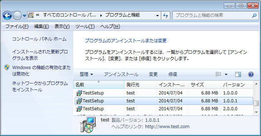Click the 修復 toolbar button
This screenshot has width=261, height=136.
(173, 74)
